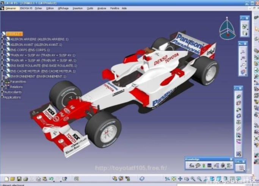Create a new document with the New icon
Viewport: 259px width, 186px height.
pyautogui.click(x=6, y=179)
